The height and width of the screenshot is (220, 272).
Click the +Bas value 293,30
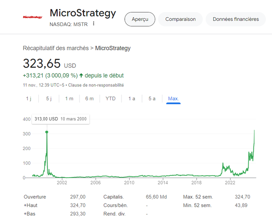tap(78, 214)
